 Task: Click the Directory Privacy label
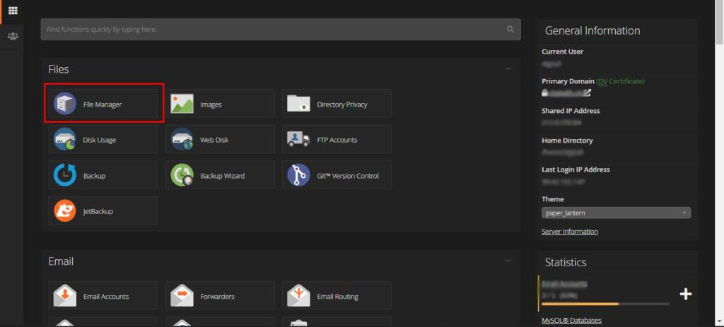click(342, 105)
